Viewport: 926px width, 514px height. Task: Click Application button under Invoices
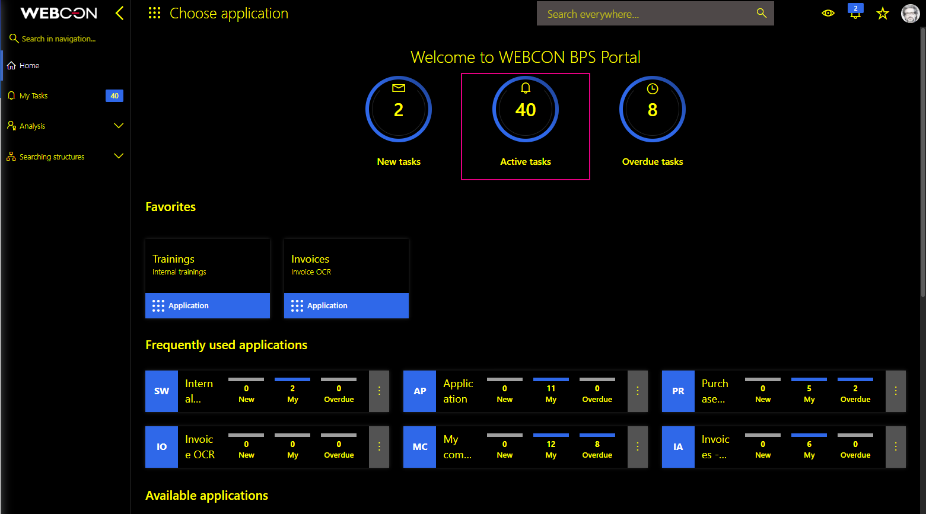346,305
